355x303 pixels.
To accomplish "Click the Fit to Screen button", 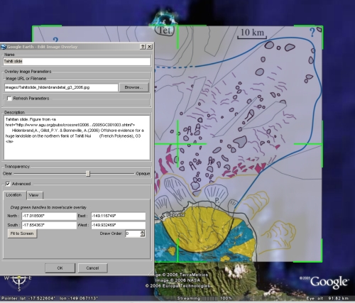I will pyautogui.click(x=22, y=233).
